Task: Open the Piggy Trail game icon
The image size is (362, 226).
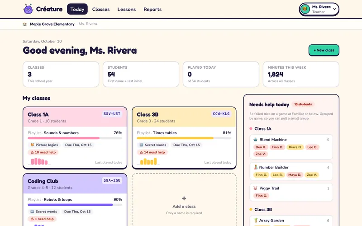Action: (255, 188)
